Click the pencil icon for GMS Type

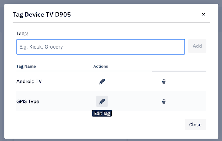102,101
